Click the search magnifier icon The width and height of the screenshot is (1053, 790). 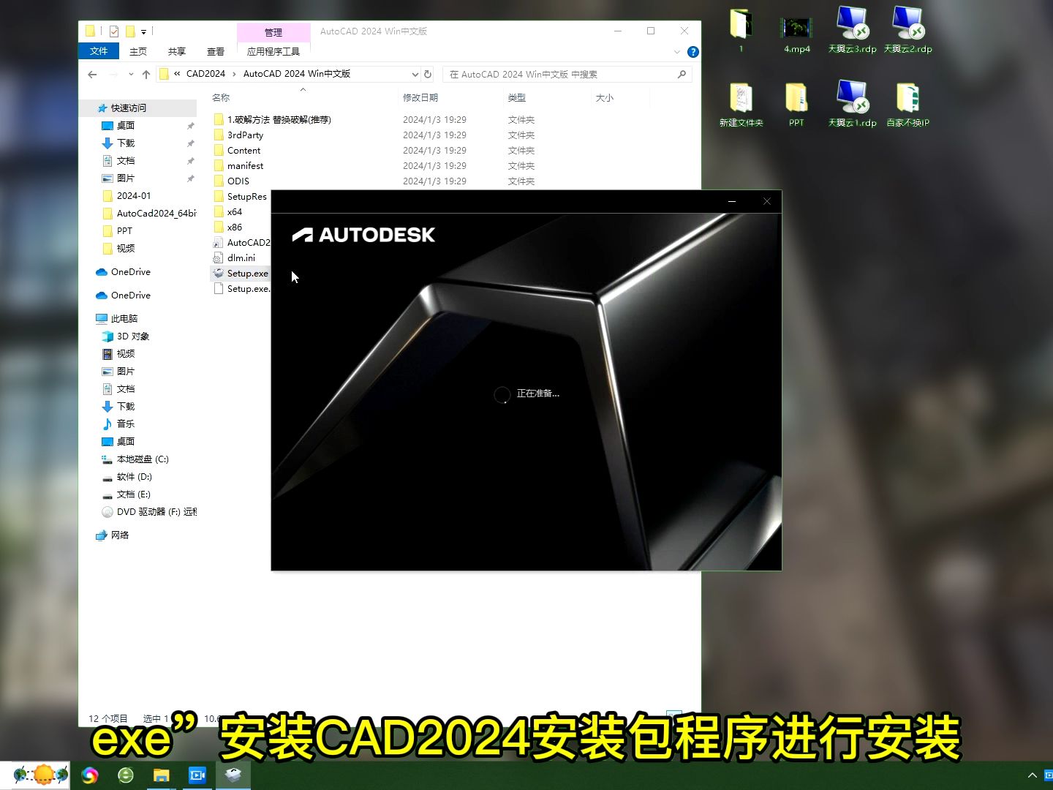(x=682, y=74)
